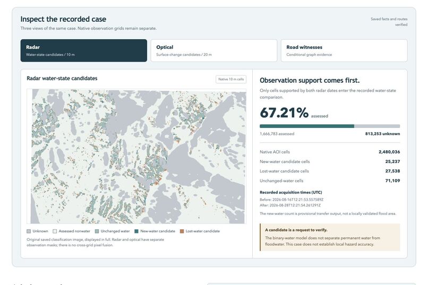Click the New-water candidate legend swatch
Viewport: 428px width, 285px height.
[x=136, y=231]
